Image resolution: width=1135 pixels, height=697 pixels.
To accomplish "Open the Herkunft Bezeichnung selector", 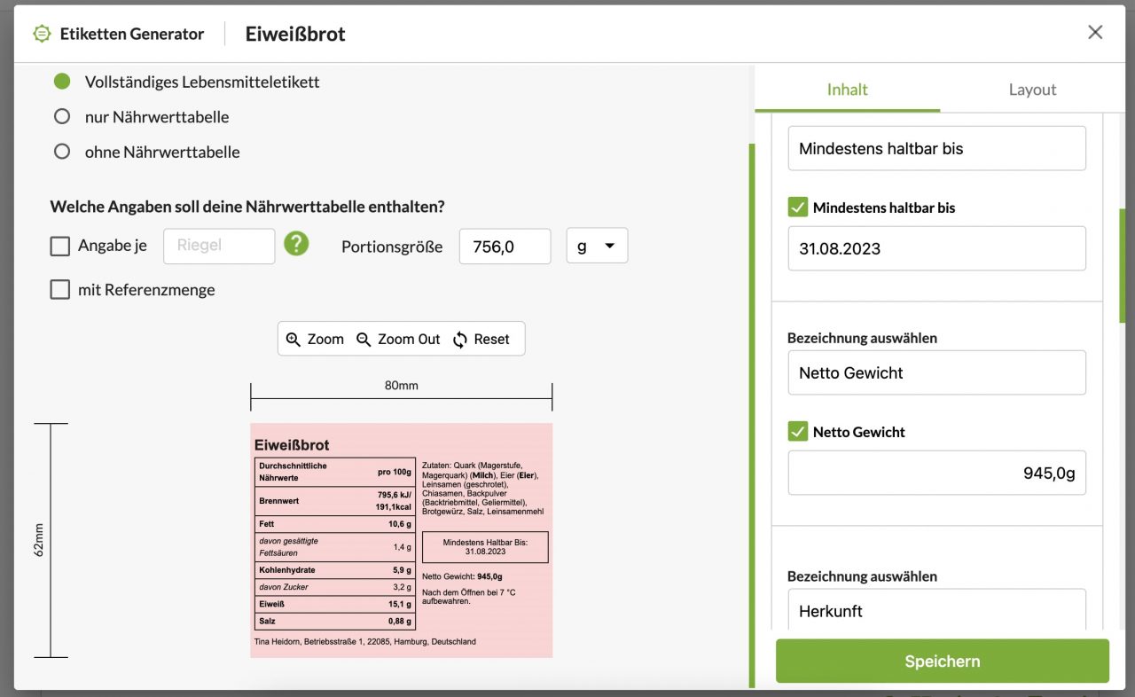I will click(936, 610).
